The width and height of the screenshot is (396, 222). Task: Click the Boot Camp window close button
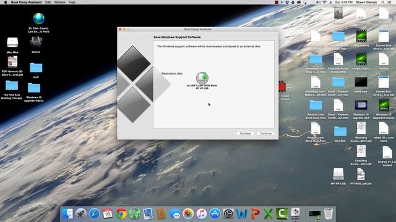pyautogui.click(x=120, y=30)
